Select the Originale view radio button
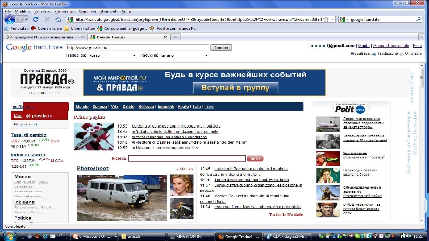429x241 pixels. 401,54
